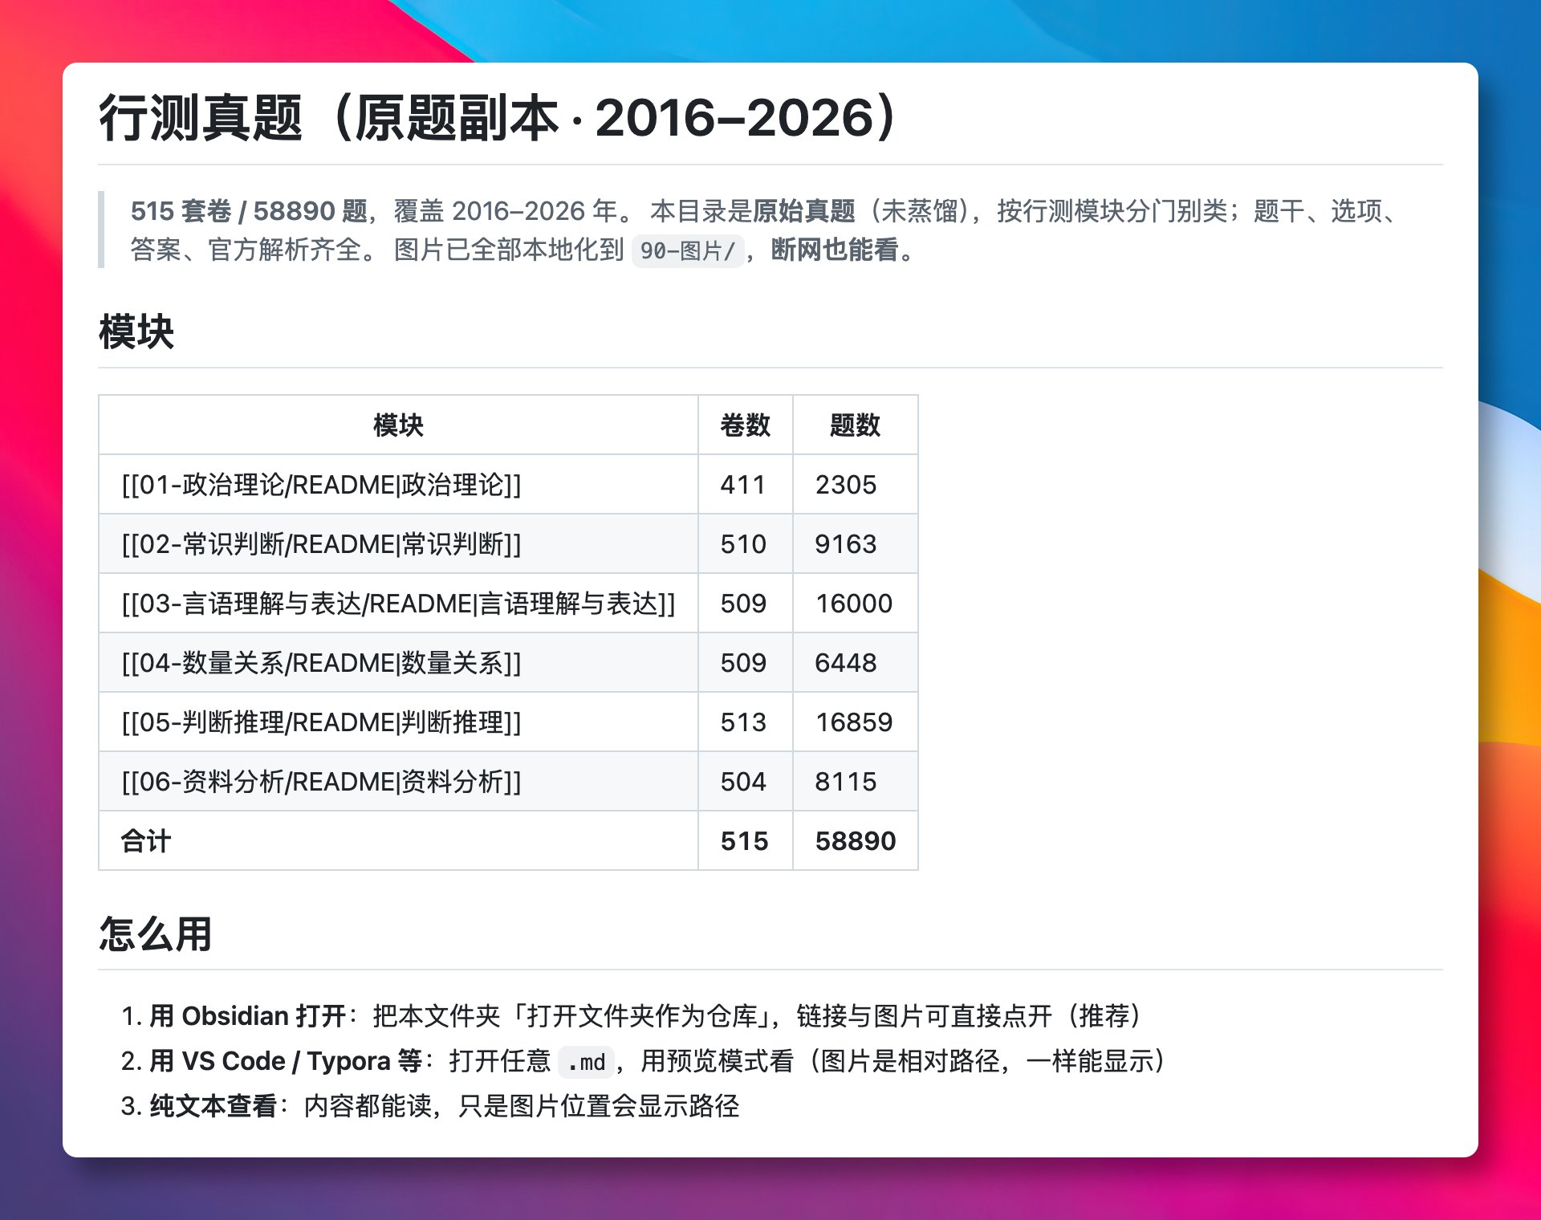Click the 合计 row label

[x=145, y=840]
